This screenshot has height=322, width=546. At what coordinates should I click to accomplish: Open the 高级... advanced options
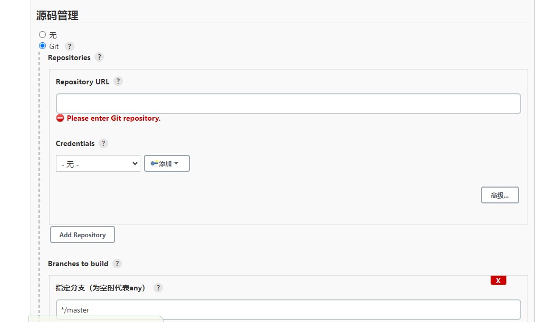(x=500, y=195)
